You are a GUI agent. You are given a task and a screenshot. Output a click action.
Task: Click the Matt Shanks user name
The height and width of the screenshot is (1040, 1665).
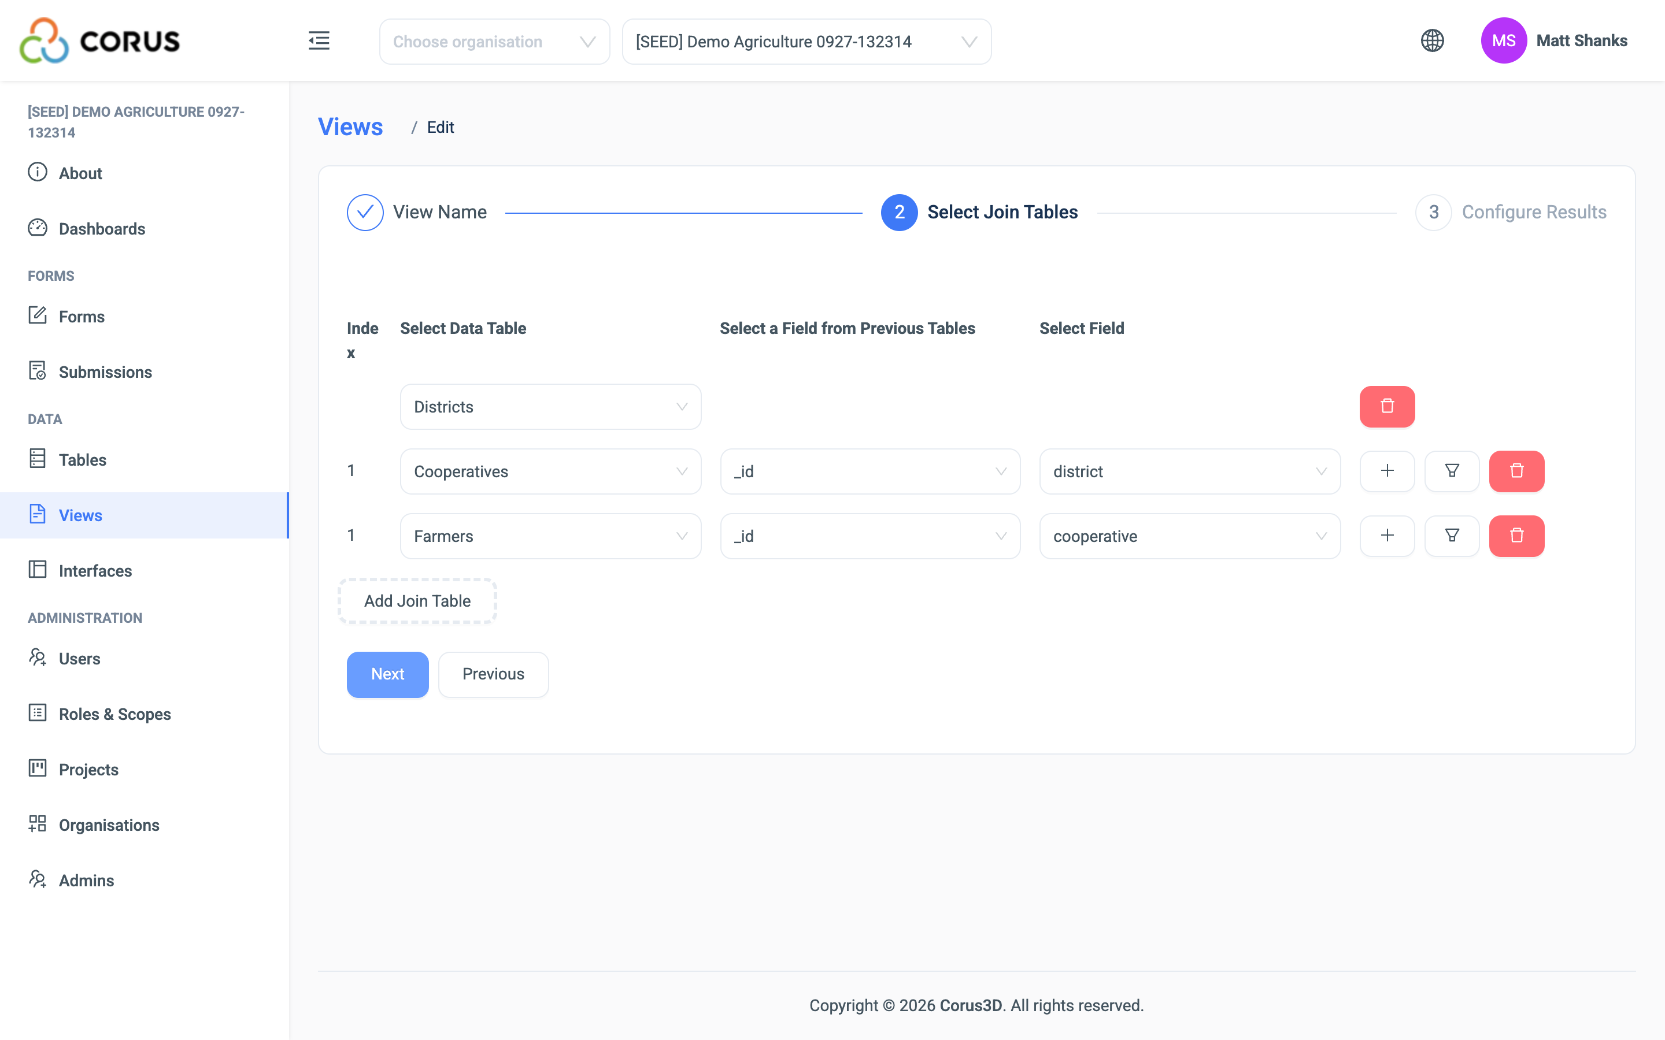1582,40
